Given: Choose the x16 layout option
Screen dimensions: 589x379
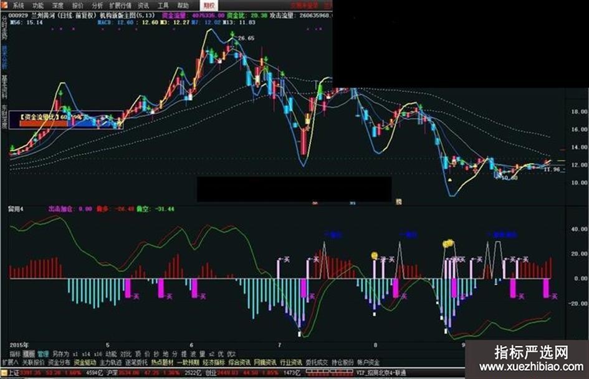Looking at the screenshot, I should 98,354.
